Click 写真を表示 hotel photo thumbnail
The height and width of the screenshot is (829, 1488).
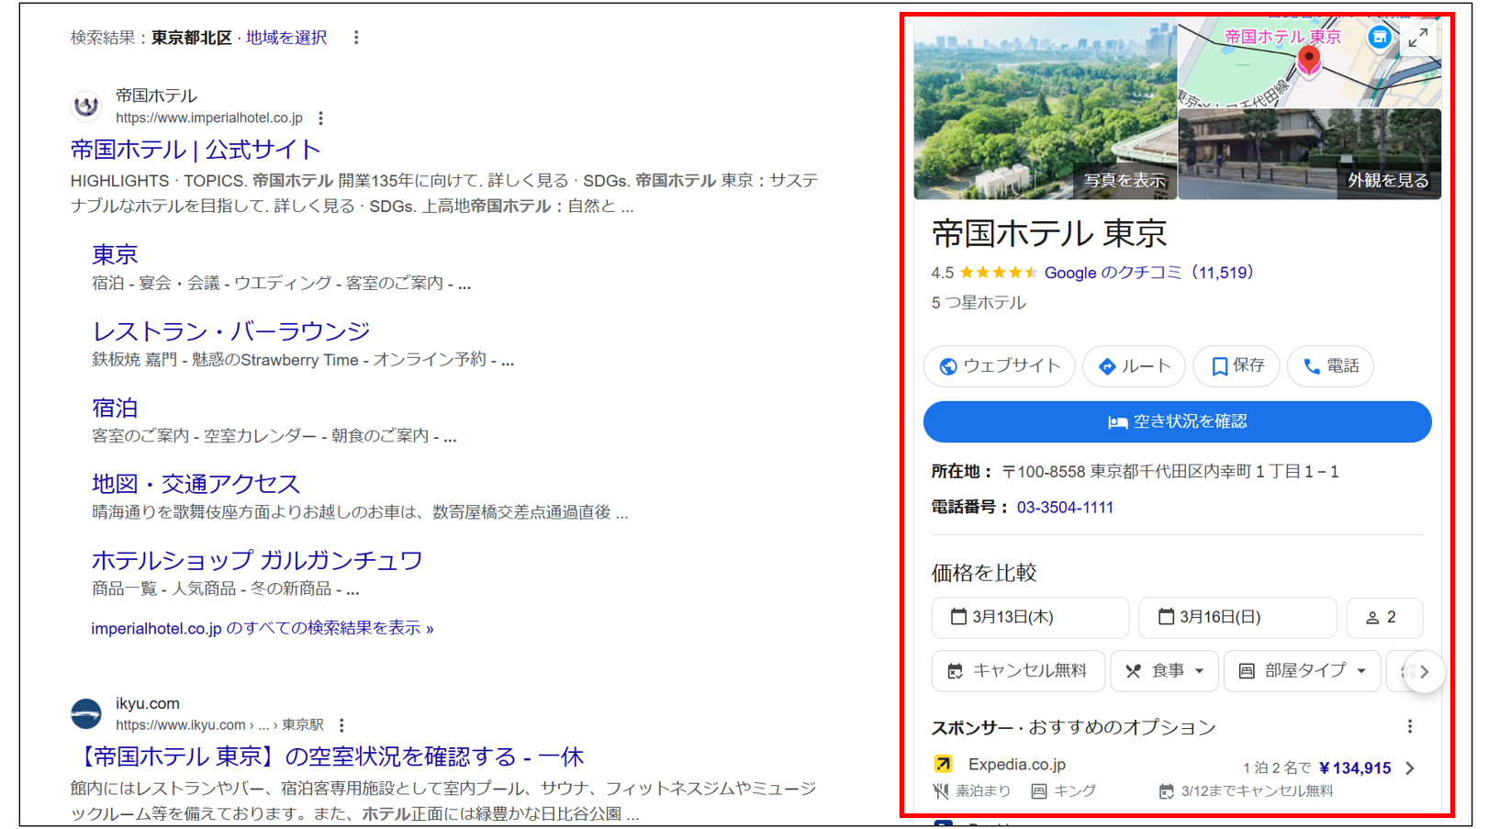coord(1046,108)
